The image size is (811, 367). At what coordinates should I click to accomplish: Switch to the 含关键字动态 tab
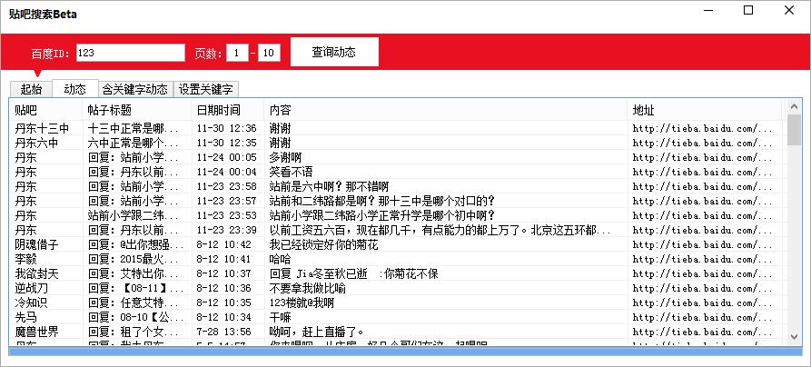(x=134, y=89)
